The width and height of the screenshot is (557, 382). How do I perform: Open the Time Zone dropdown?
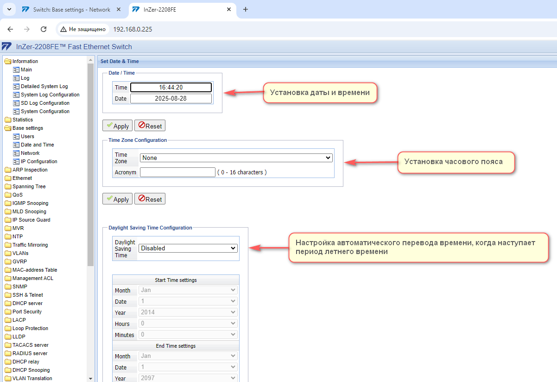pyautogui.click(x=236, y=158)
